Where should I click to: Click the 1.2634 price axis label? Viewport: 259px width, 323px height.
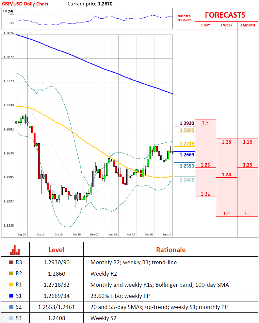click(x=8, y=153)
